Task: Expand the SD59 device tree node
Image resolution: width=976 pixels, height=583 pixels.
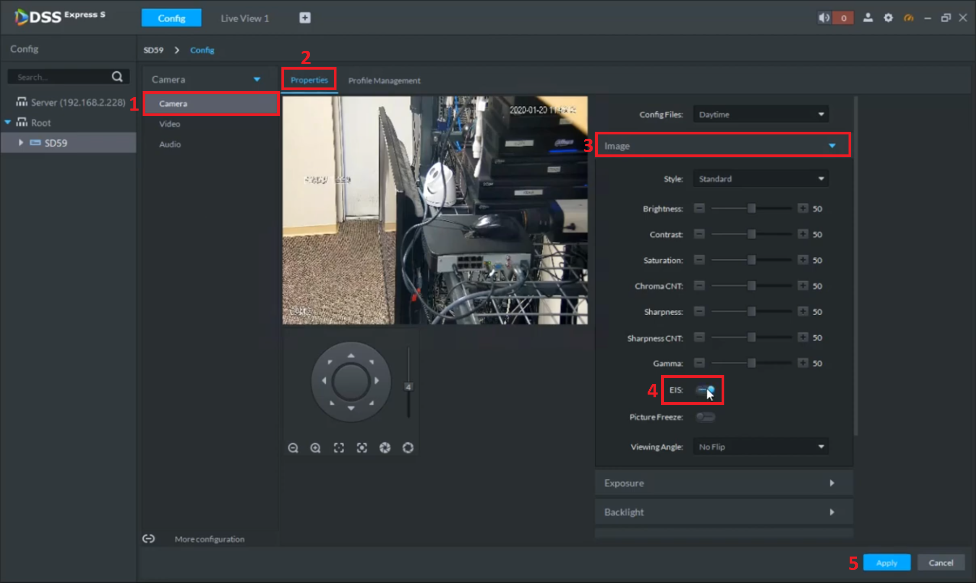Action: 21,143
